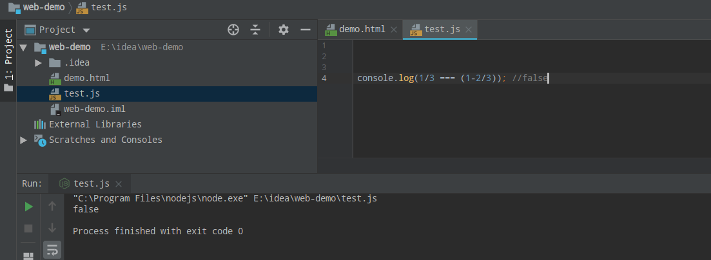
Task: Close the test.js editor tab
Action: point(469,30)
